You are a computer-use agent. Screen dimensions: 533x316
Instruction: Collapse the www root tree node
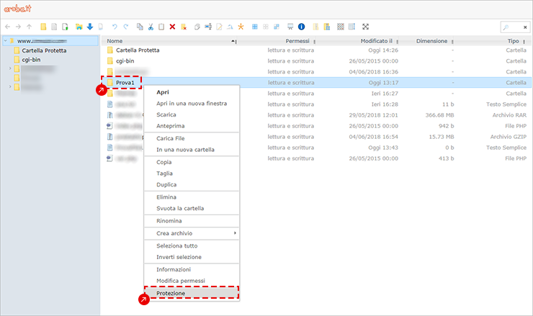point(6,41)
